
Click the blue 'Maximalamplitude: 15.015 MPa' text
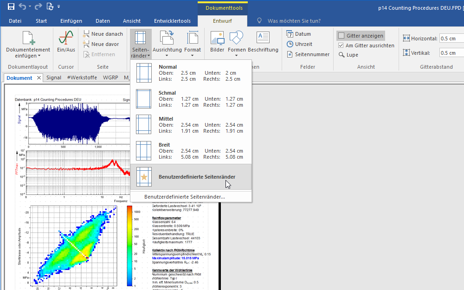(x=175, y=258)
